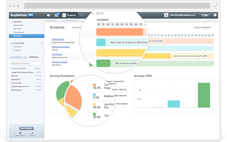This screenshot has height=142, width=227.
Task: Click the BuySellAds Pro logo
Action: point(22,15)
